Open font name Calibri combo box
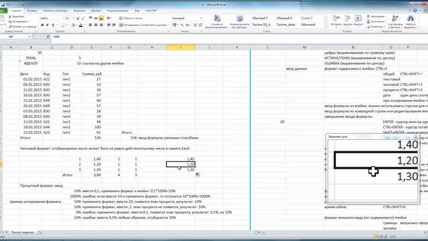Image resolution: width=428 pixels, height=241 pixels. (x=52, y=18)
